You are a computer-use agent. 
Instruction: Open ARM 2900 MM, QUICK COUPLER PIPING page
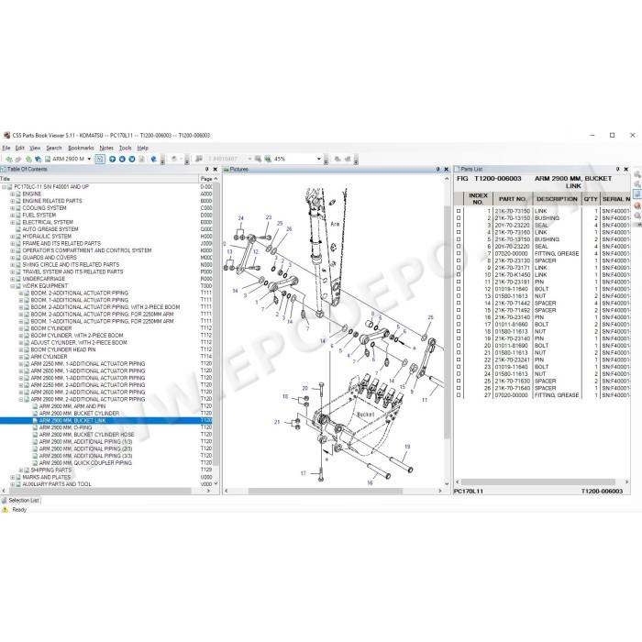(85, 463)
